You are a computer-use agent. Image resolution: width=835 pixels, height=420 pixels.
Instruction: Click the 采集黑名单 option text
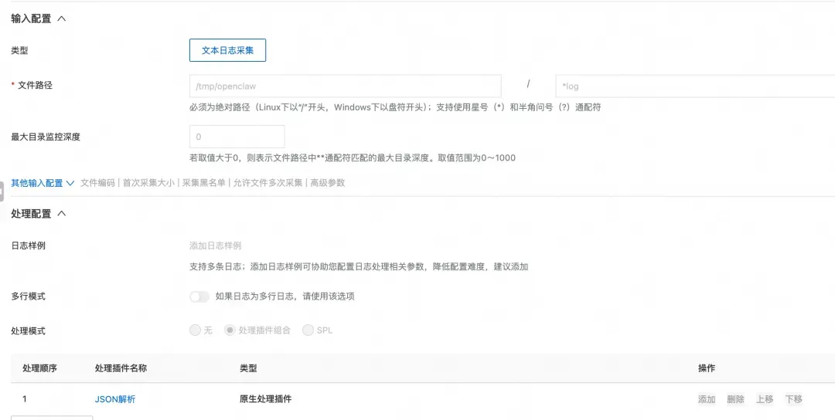pos(204,183)
